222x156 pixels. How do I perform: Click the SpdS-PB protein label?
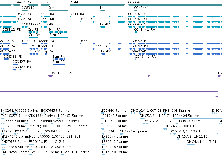pos(51,51)
